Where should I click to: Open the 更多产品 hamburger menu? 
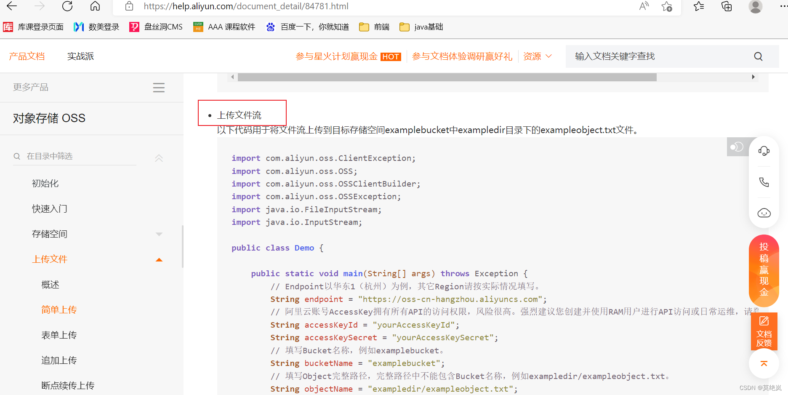[x=159, y=88]
